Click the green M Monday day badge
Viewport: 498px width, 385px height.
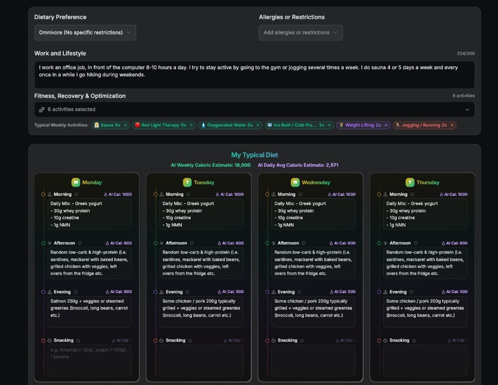click(76, 182)
